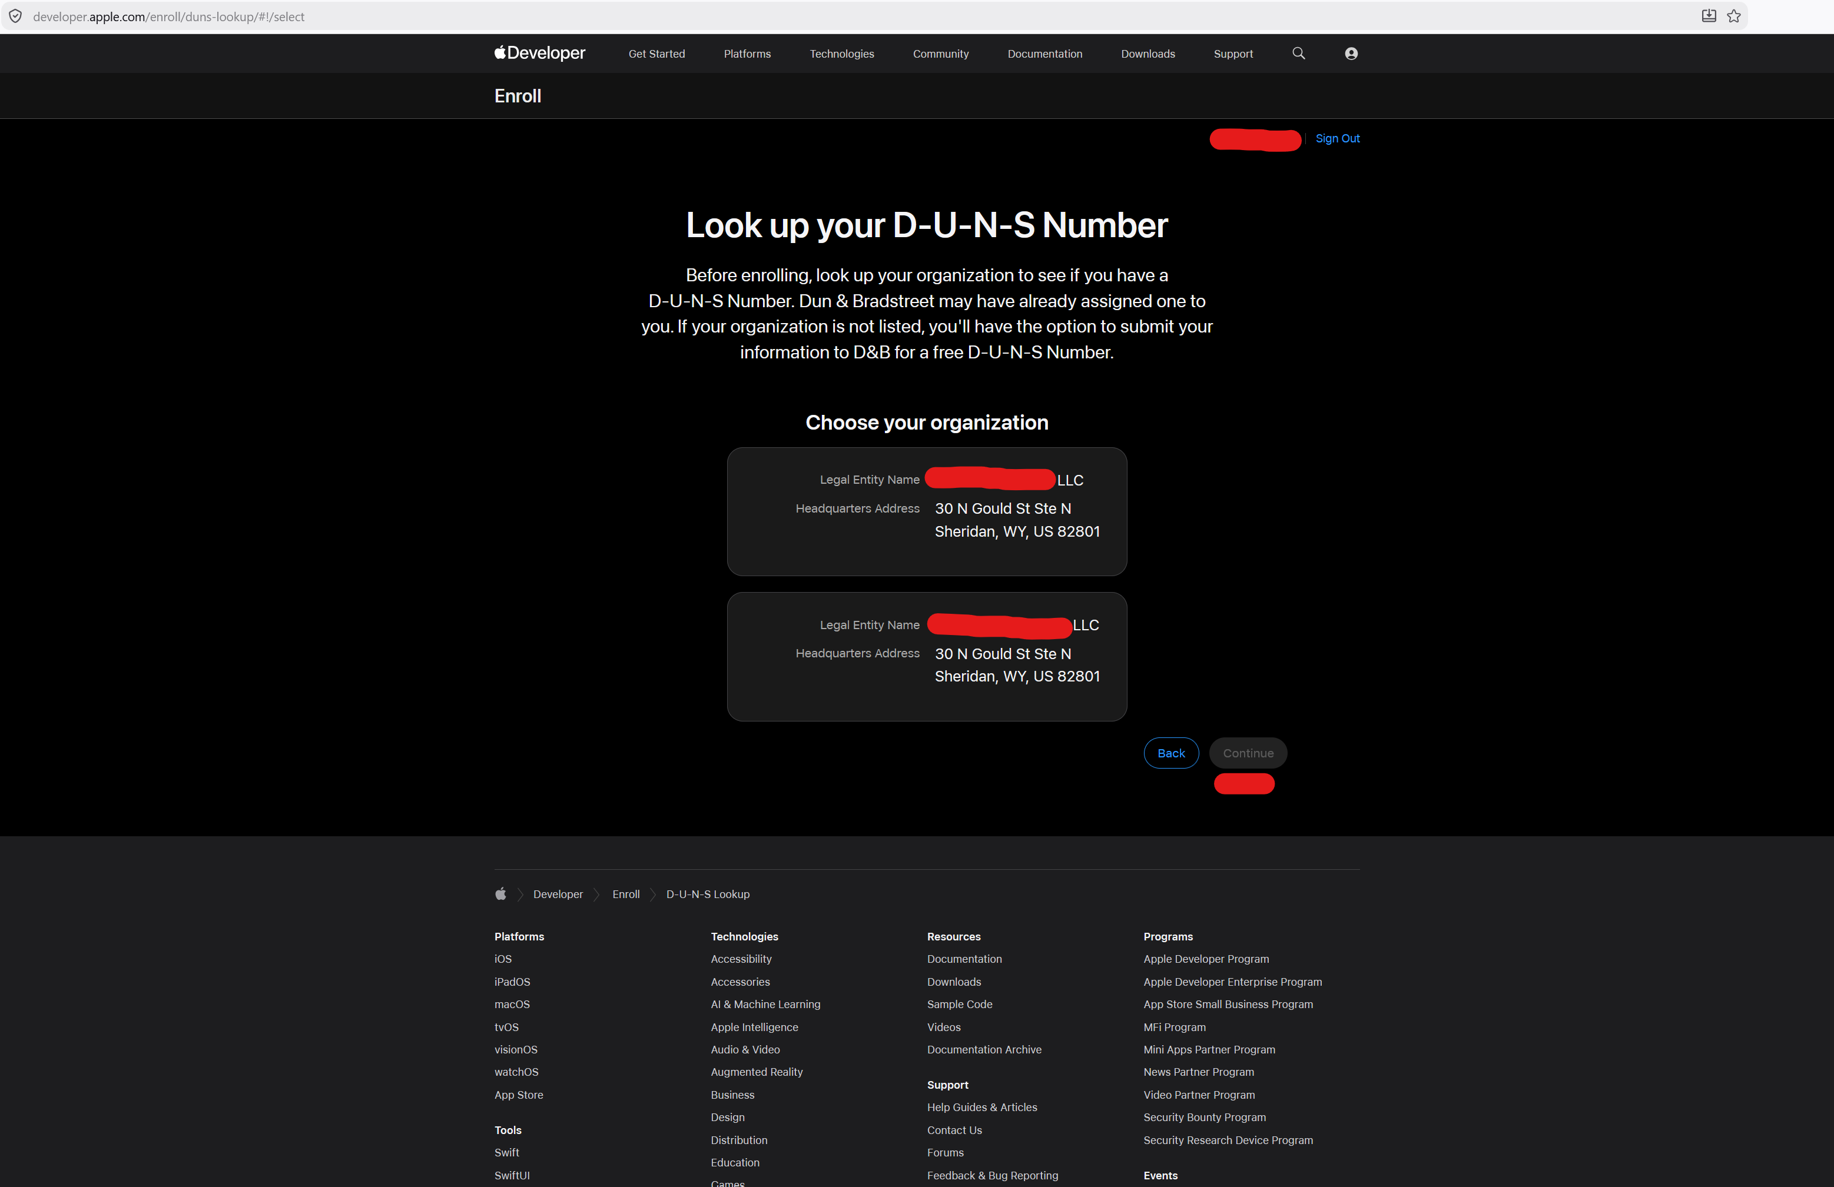Open Apple Developer Program link
This screenshot has height=1187, width=1834.
(1206, 959)
